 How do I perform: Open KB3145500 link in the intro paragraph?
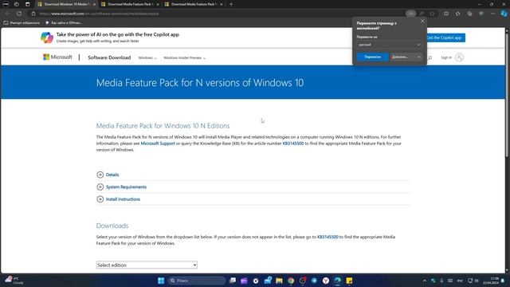(293, 143)
